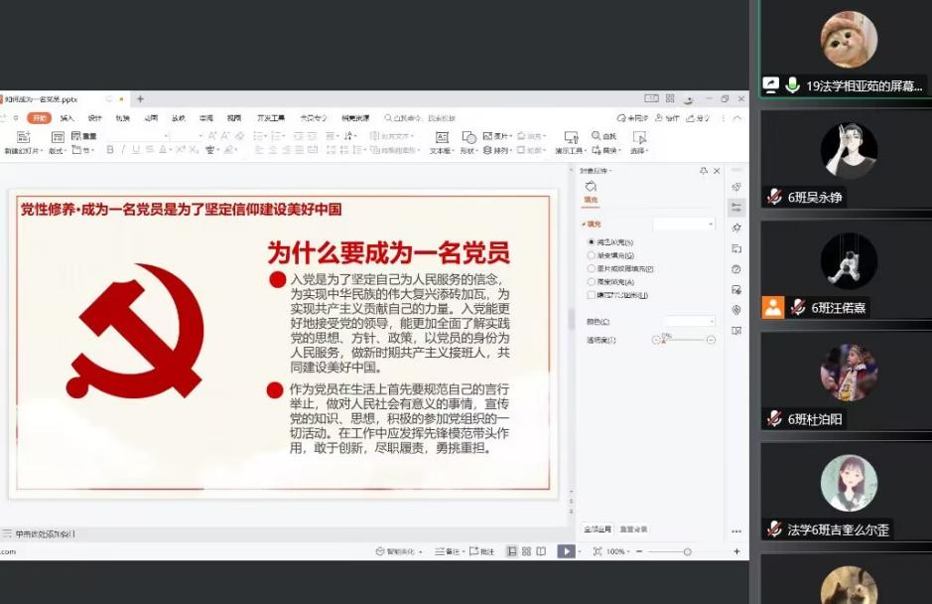
Task: Pin the object properties panel
Action: pyautogui.click(x=704, y=171)
